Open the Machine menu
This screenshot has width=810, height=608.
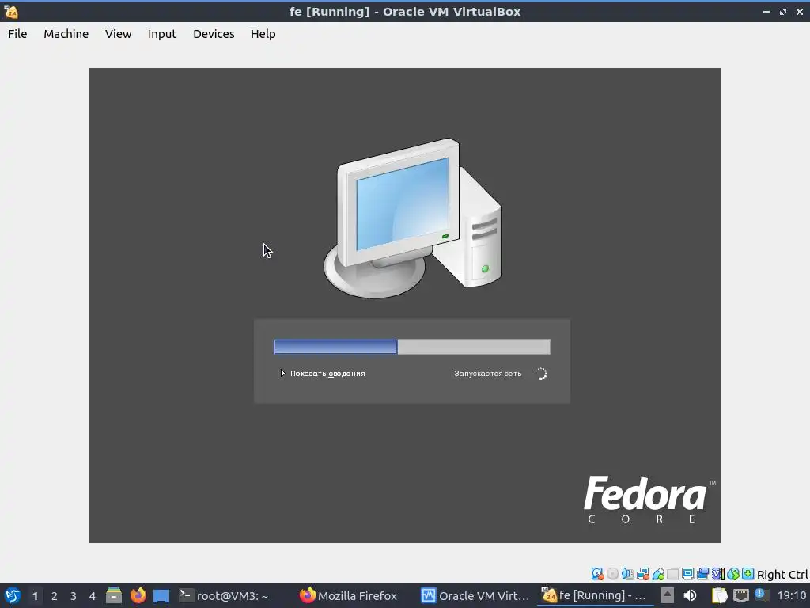coord(66,34)
